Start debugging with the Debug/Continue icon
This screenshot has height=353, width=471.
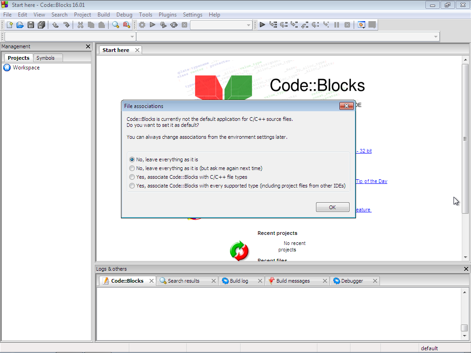click(262, 25)
